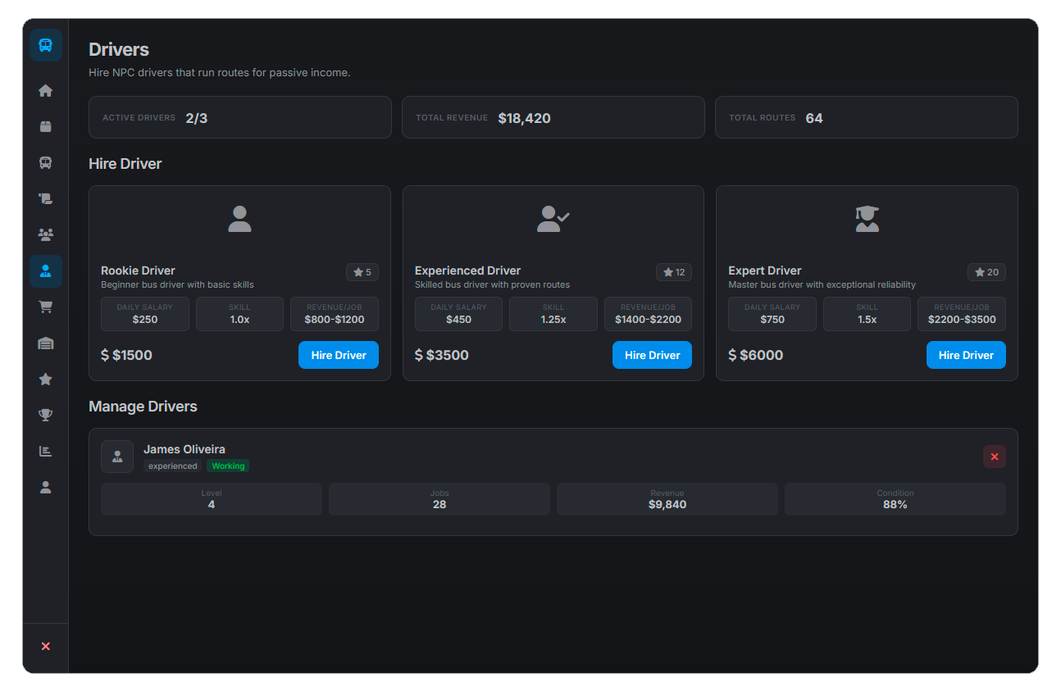1061x691 pixels.
Task: Hire the Expert Driver for $6000
Action: (x=966, y=355)
